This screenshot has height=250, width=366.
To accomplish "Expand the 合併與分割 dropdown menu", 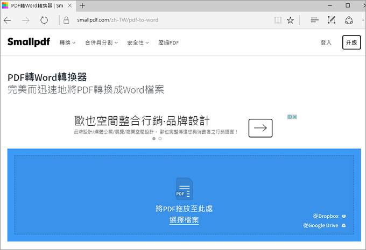I will [101, 42].
